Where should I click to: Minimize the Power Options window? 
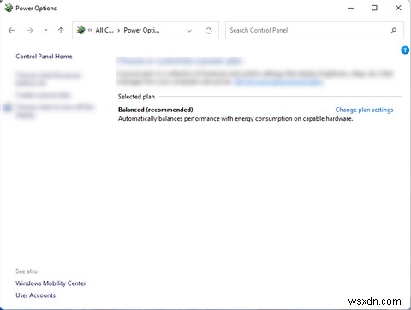coord(351,8)
